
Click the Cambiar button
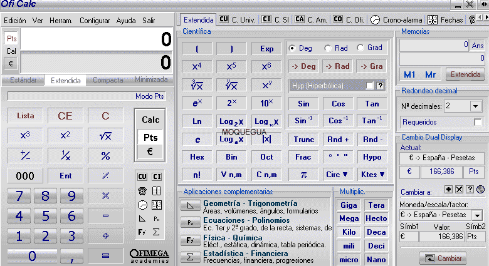pos(443,258)
